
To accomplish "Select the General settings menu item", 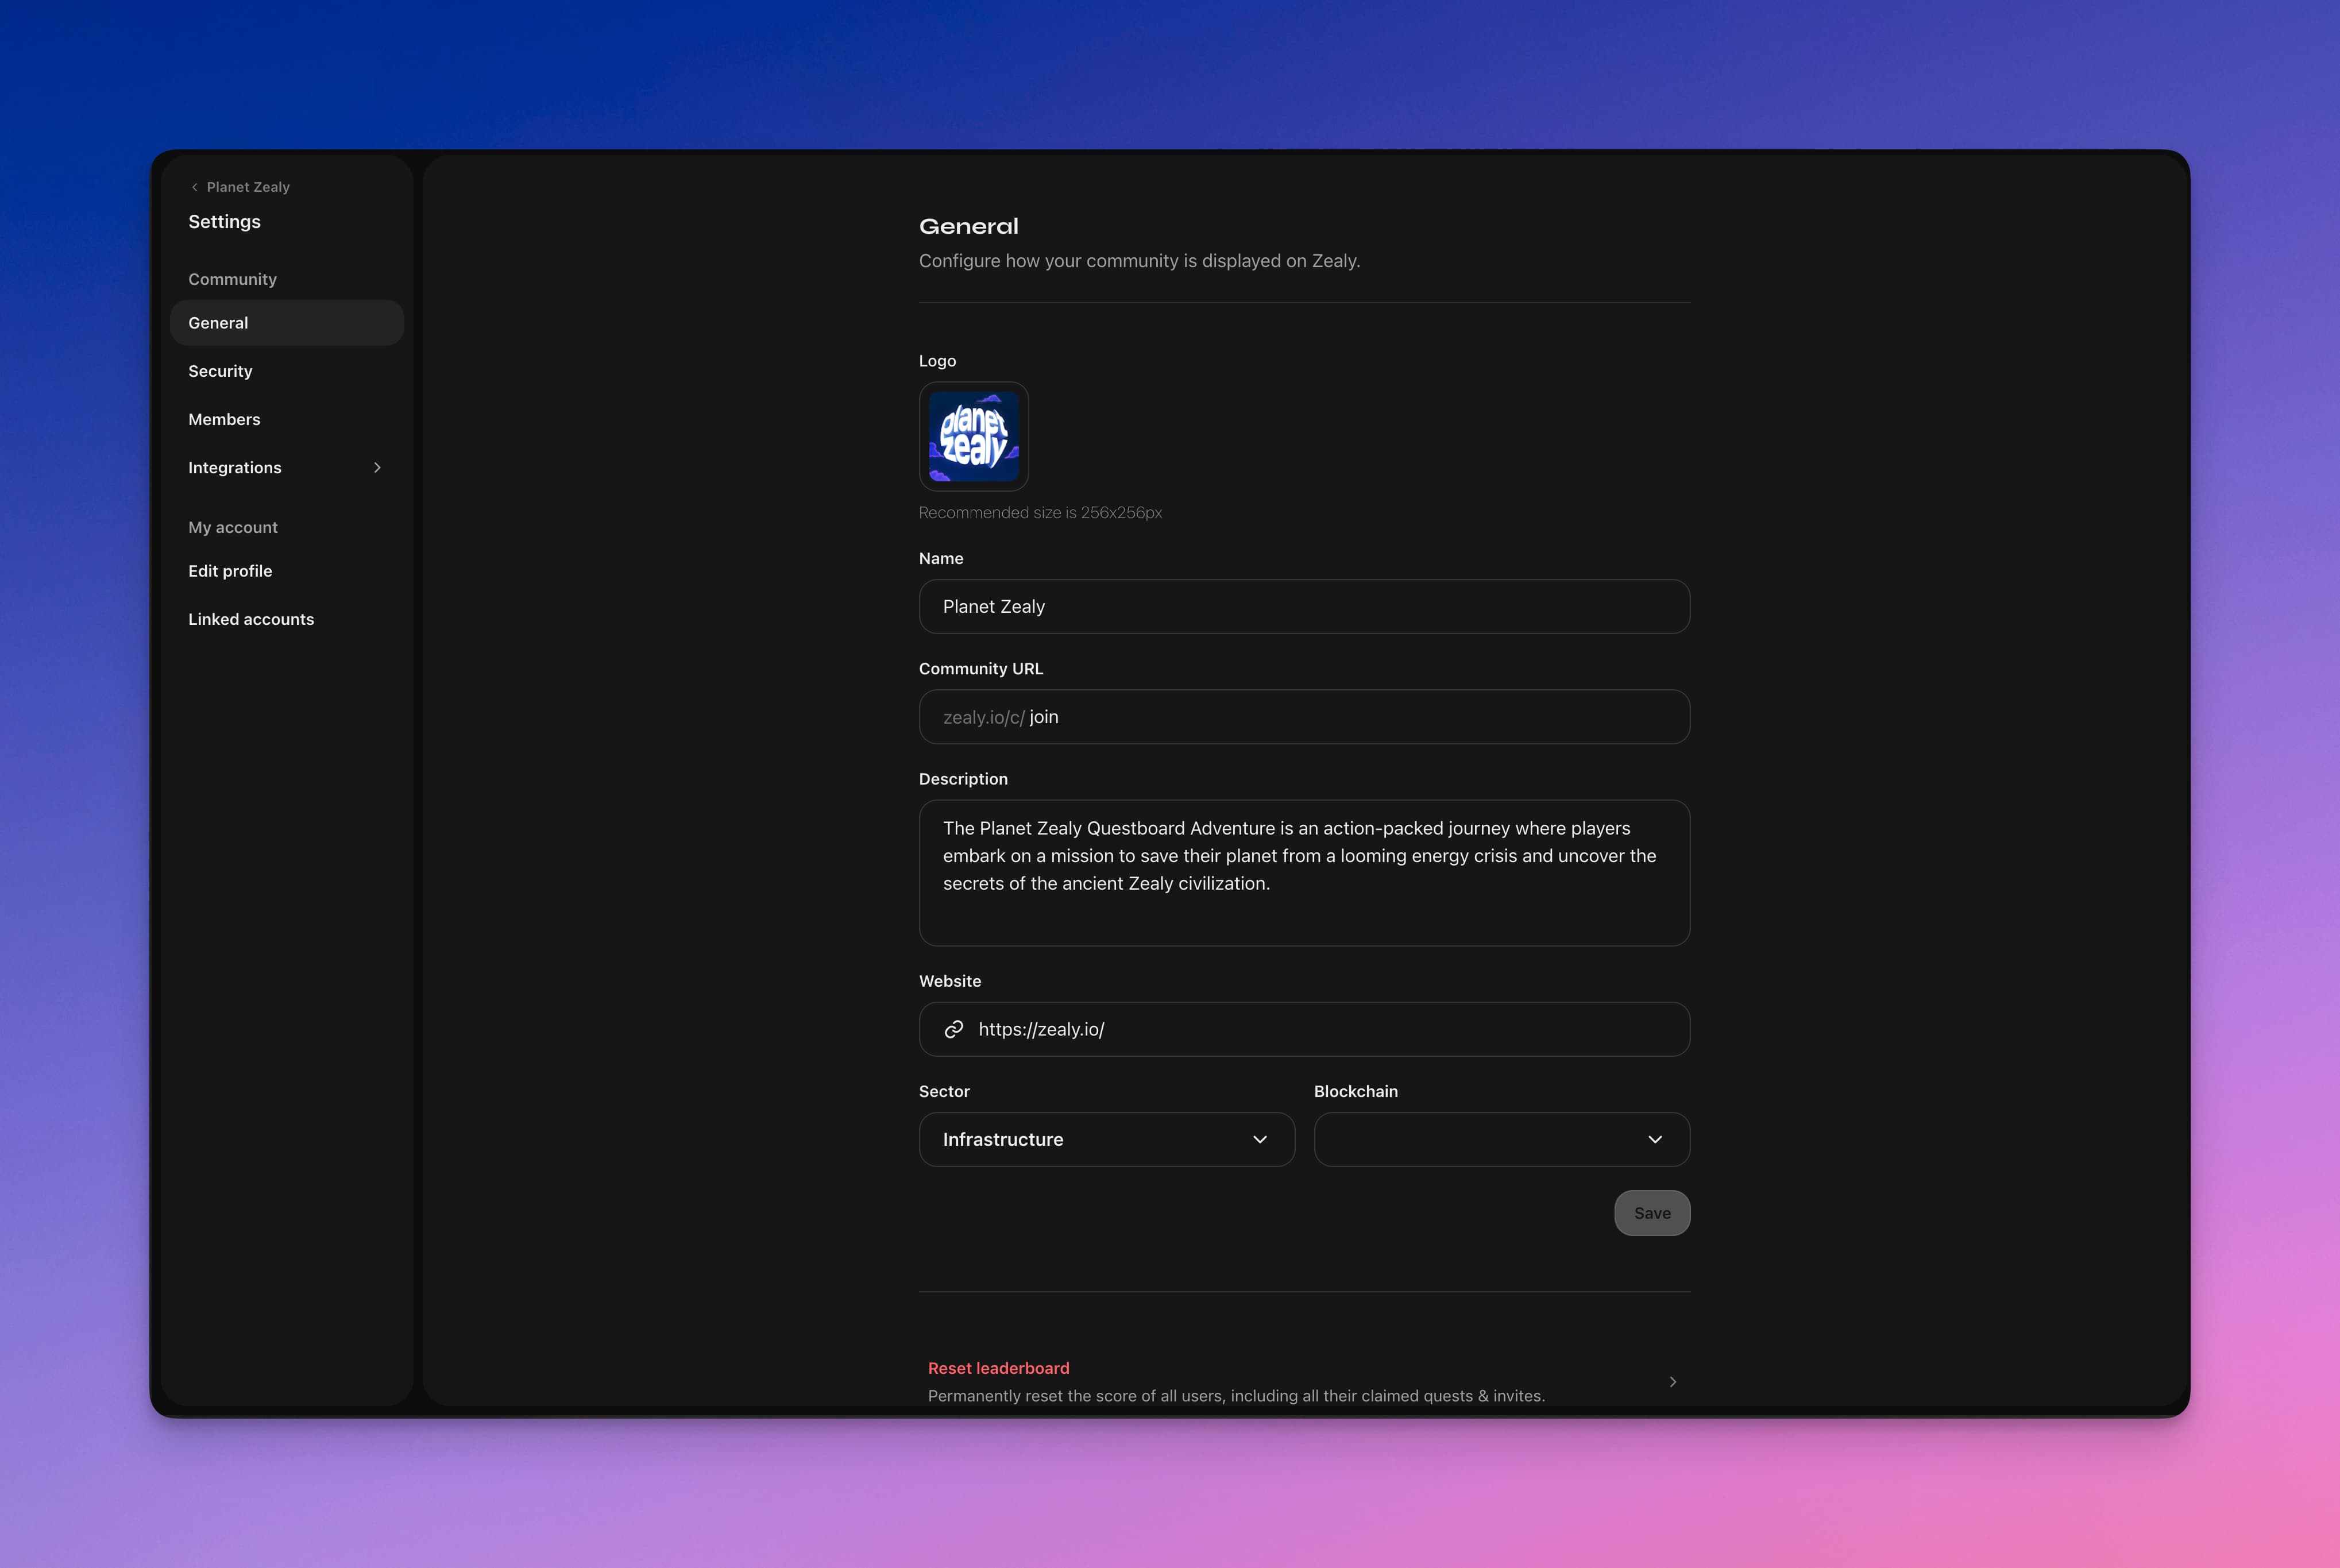I will pyautogui.click(x=285, y=322).
